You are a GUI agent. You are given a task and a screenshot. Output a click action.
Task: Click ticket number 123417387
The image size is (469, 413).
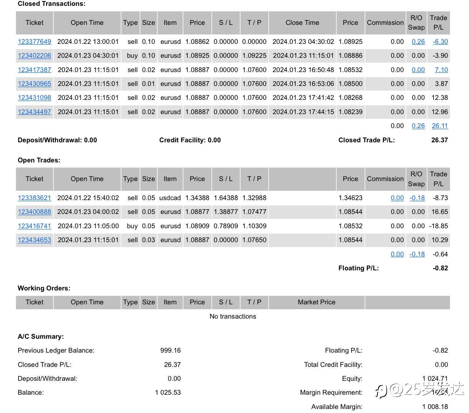click(x=34, y=70)
